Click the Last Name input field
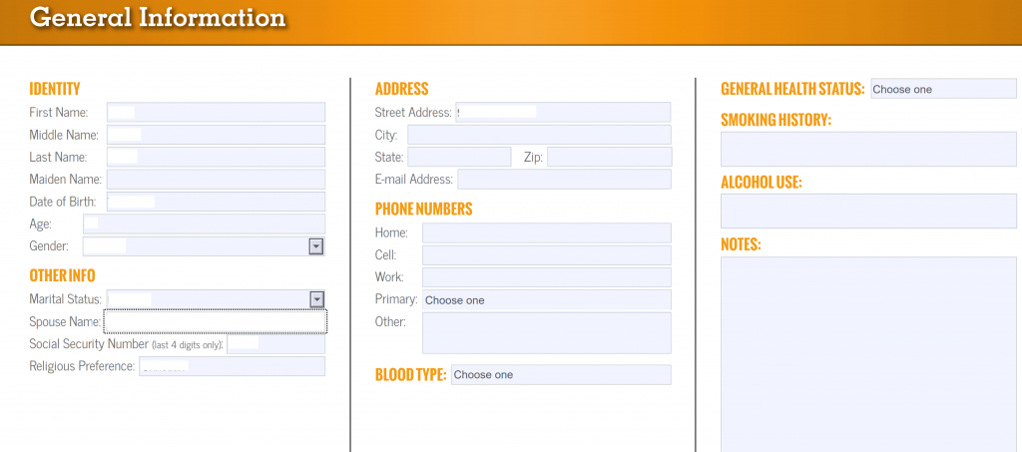 [x=216, y=157]
